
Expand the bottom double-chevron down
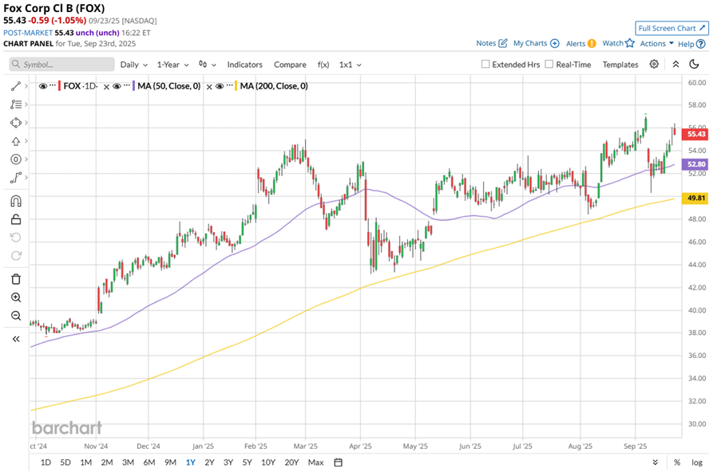[656, 462]
